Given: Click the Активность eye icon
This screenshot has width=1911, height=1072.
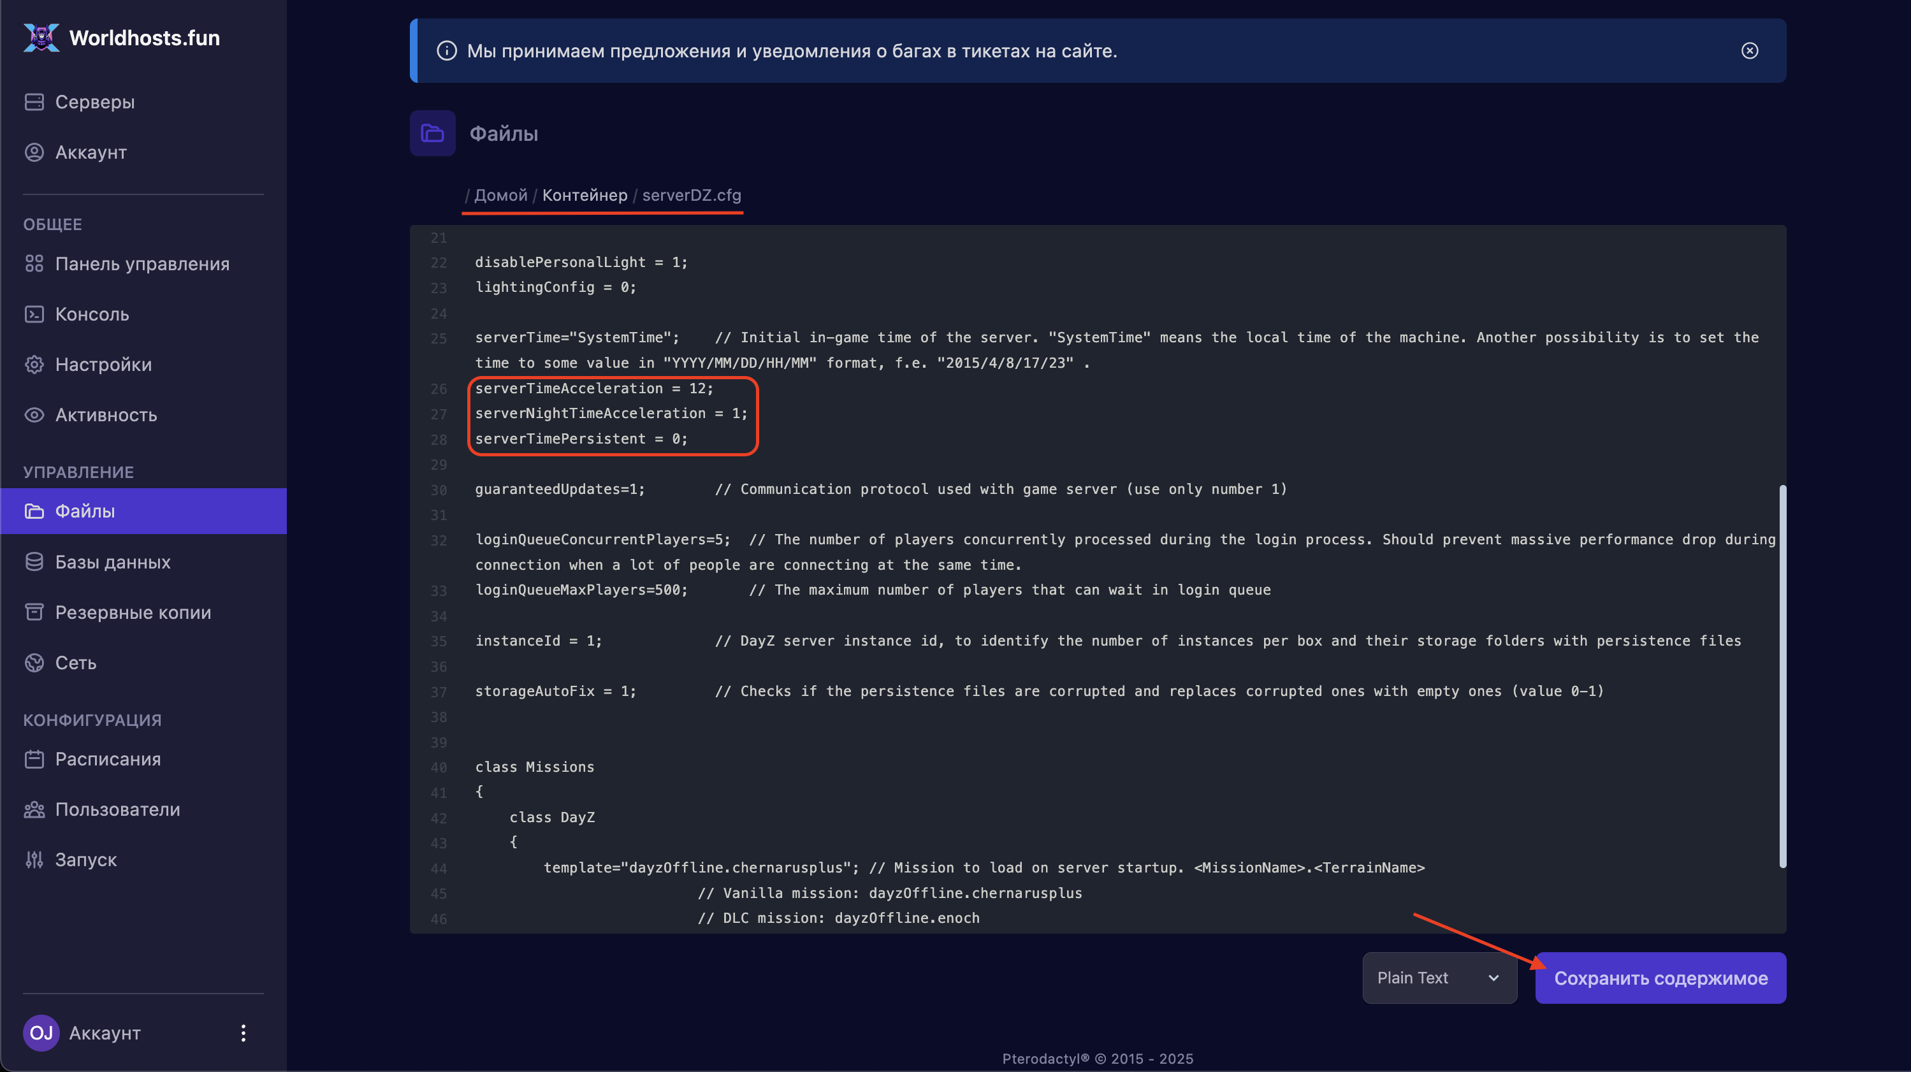Looking at the screenshot, I should [34, 415].
